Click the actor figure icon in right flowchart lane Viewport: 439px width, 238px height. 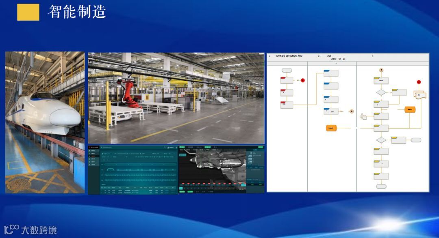tap(363, 116)
